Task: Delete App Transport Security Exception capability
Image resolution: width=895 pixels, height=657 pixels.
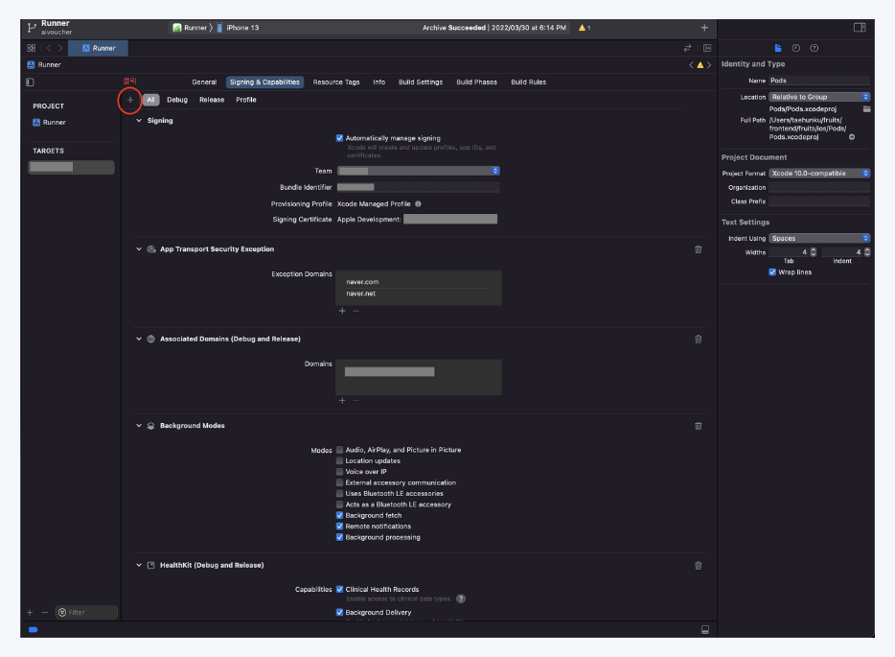Action: (x=698, y=249)
